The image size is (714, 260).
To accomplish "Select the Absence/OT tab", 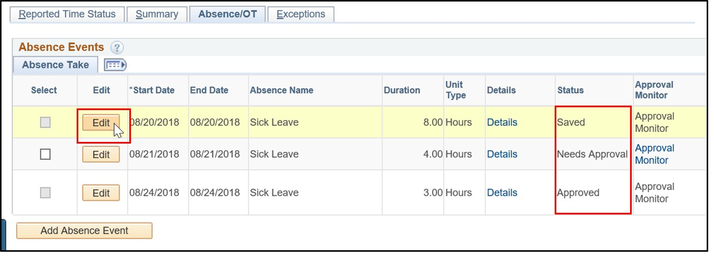I will coord(228,13).
